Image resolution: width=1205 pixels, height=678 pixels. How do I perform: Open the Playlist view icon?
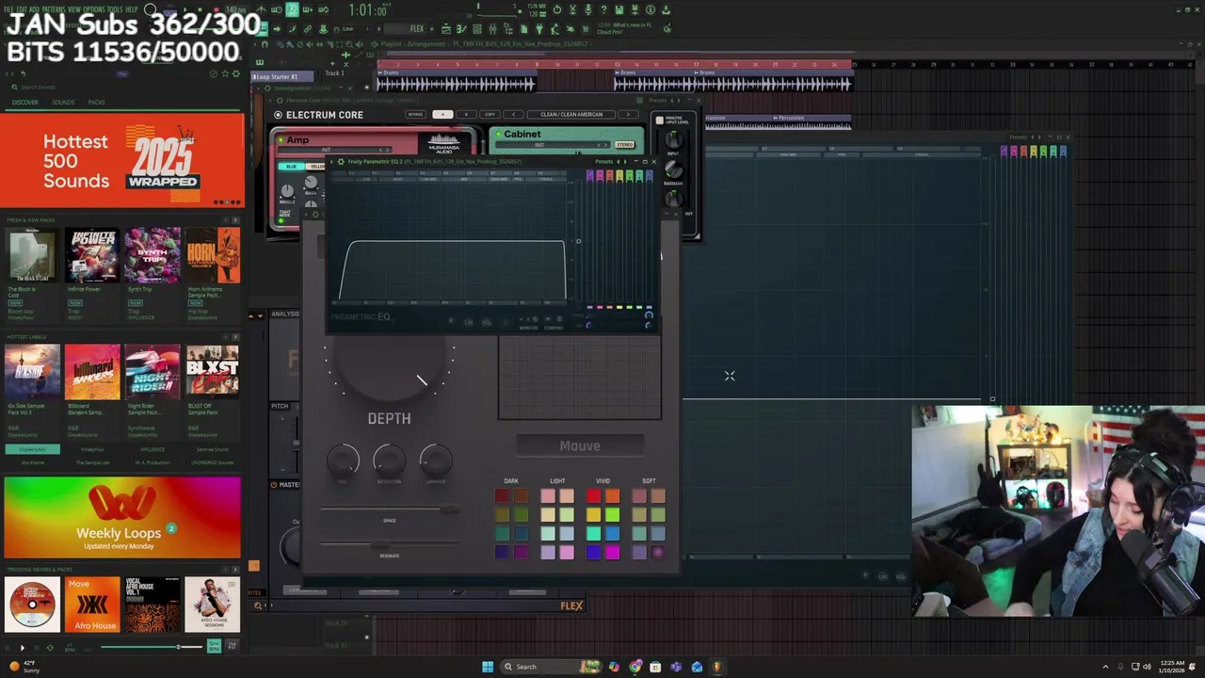pos(446,29)
